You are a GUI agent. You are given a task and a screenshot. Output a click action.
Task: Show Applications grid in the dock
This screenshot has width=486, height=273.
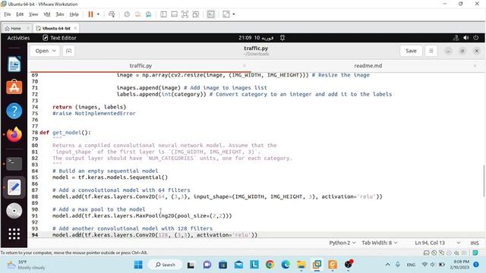pyautogui.click(x=14, y=234)
